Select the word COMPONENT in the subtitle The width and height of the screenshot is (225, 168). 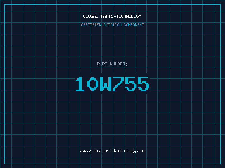point(134,25)
